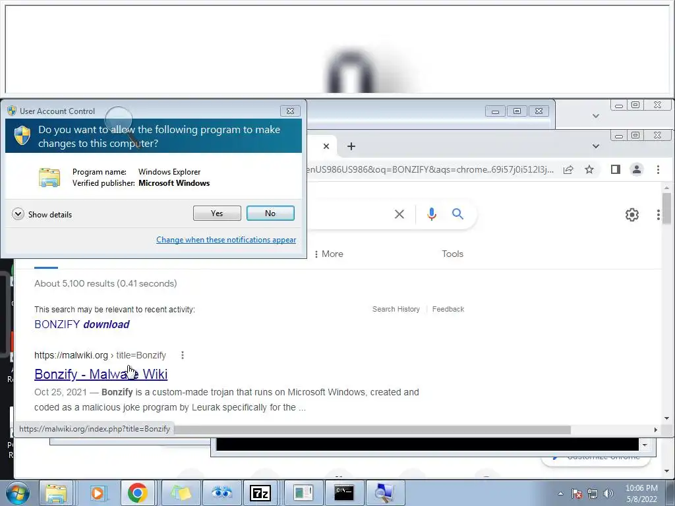Open the second Chrome window's tab dropdown arrow
The height and width of the screenshot is (506, 675).
(596, 116)
